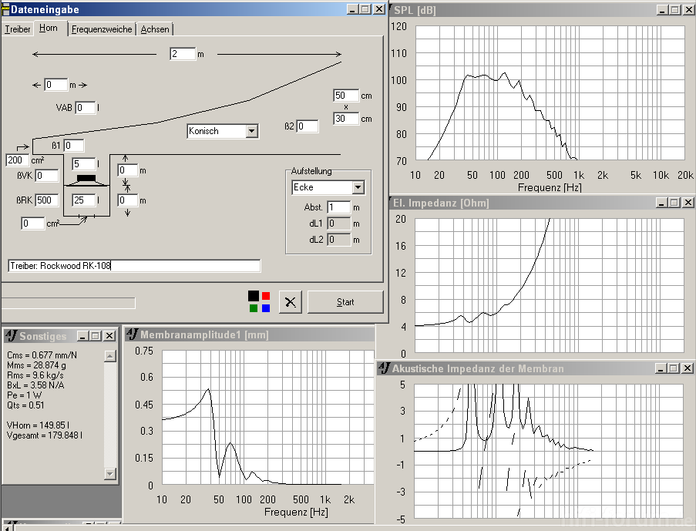Viewport: 696px width, 531px height.
Task: Click the Mms = 28.874 g line
Action: 36,365
